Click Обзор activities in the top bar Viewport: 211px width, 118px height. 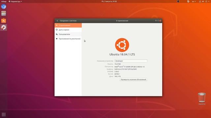4,1
